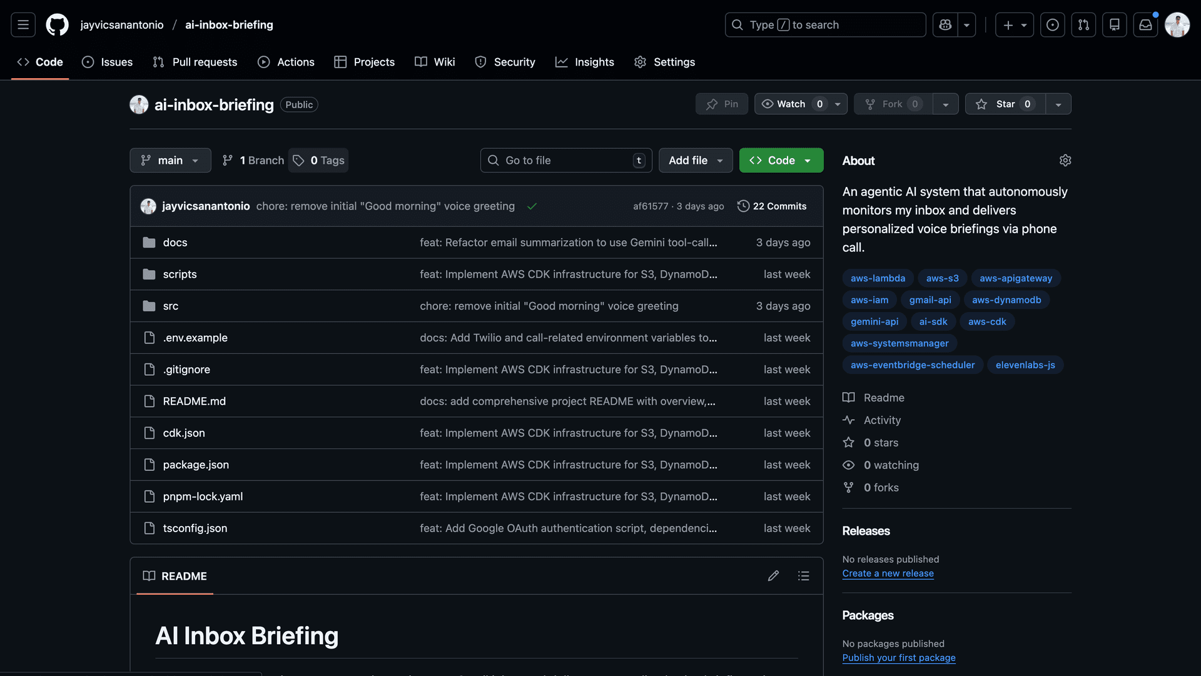Open the jayvicsanantonio profile breadcrumb link
This screenshot has width=1201, height=676.
pos(122,25)
